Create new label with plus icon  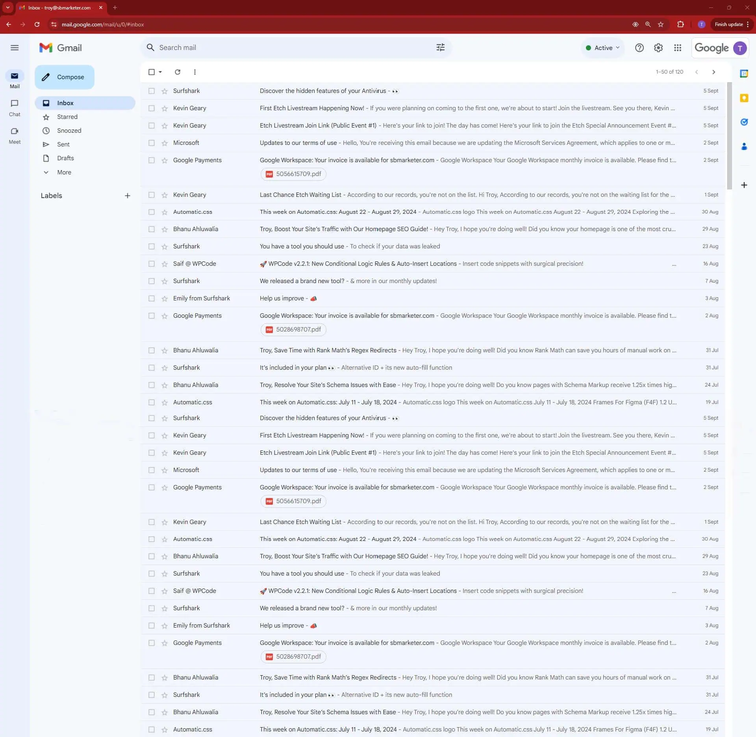click(127, 196)
